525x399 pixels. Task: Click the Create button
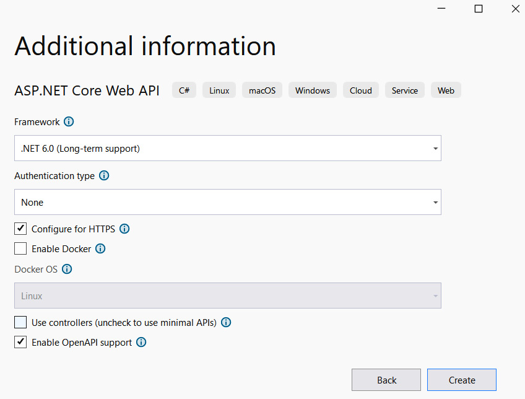click(x=462, y=380)
